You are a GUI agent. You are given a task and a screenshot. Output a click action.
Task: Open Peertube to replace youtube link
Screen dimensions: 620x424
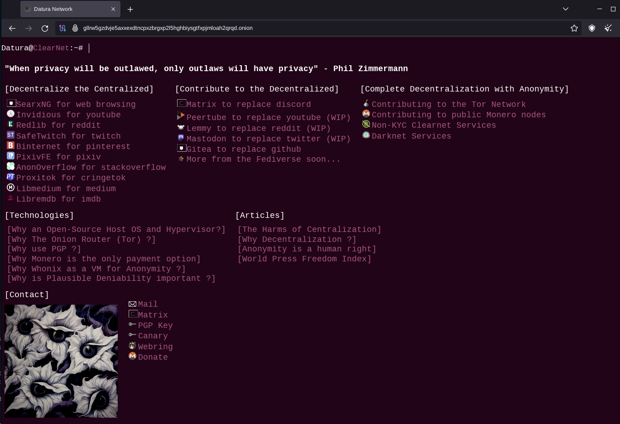tap(269, 118)
